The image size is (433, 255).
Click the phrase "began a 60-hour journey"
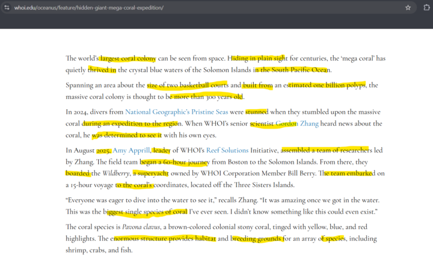tap(175, 162)
